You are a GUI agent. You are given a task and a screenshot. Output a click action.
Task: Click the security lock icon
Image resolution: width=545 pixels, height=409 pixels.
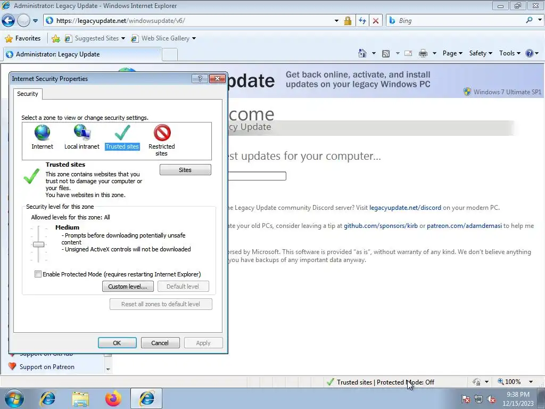coord(347,21)
